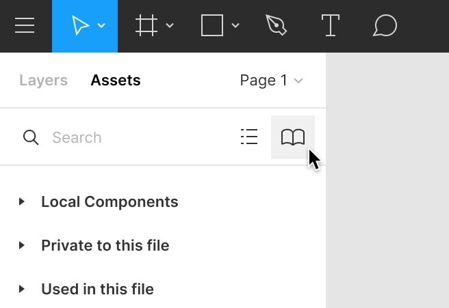449x308 pixels.
Task: Select the Text tool
Action: tap(331, 26)
